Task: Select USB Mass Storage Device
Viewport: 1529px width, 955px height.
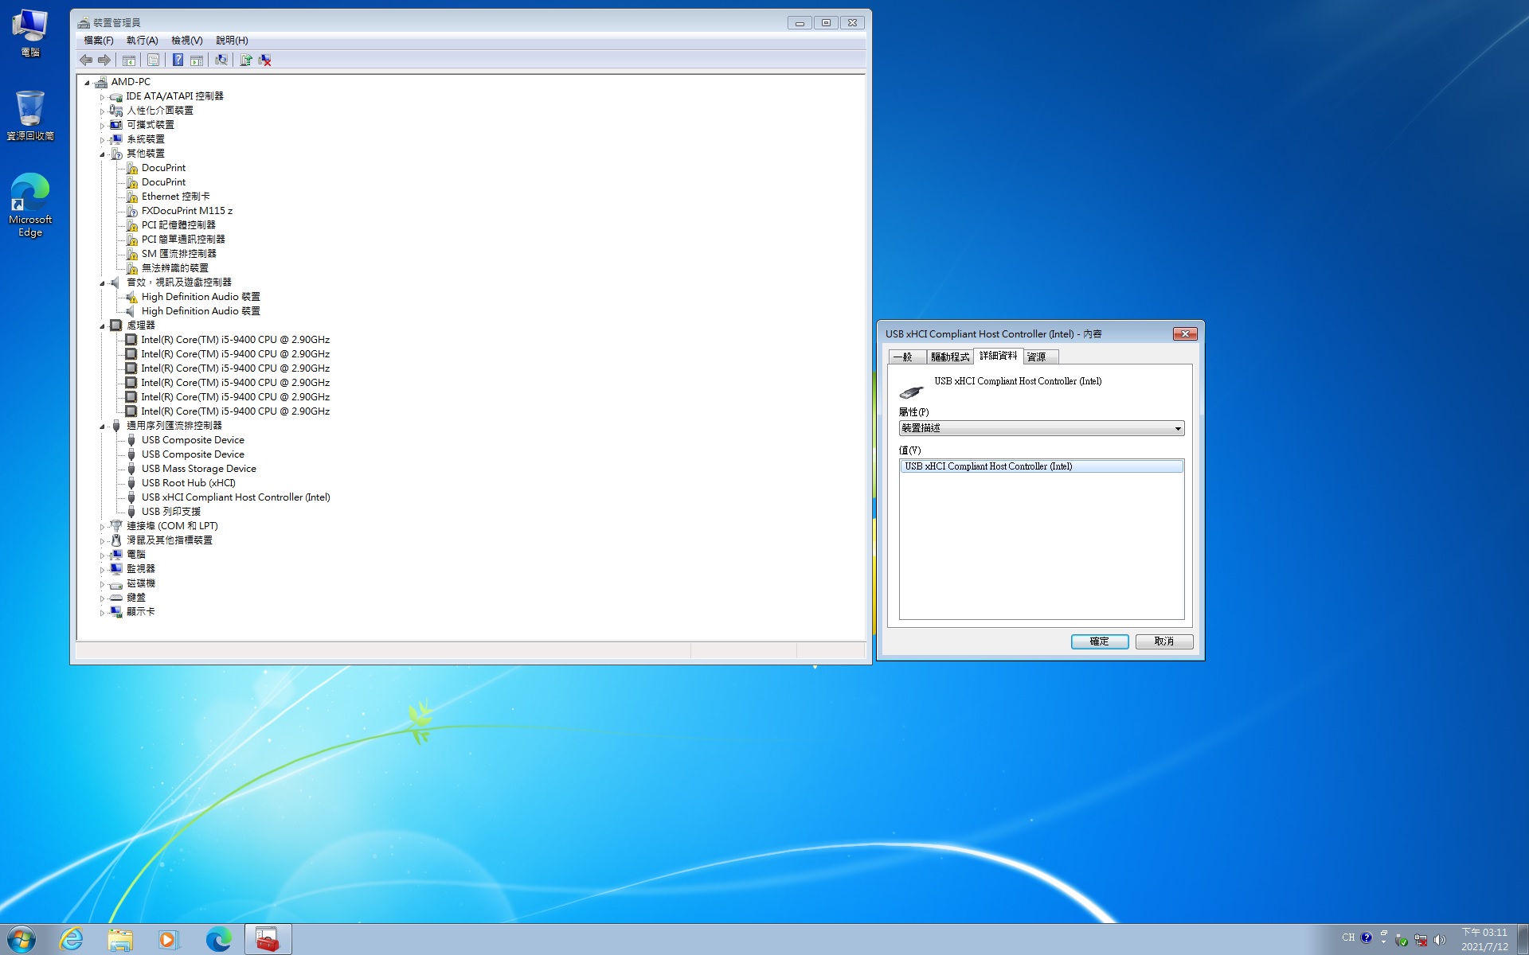Action: coord(199,469)
